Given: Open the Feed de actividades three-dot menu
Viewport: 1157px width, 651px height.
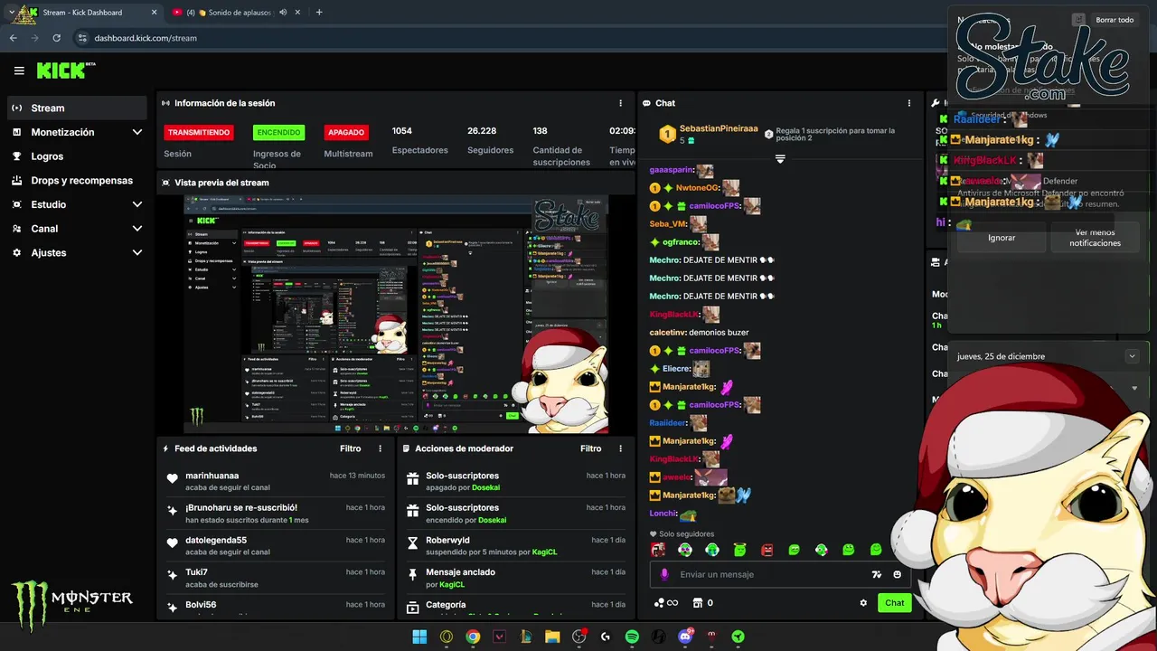Looking at the screenshot, I should pyautogui.click(x=380, y=448).
